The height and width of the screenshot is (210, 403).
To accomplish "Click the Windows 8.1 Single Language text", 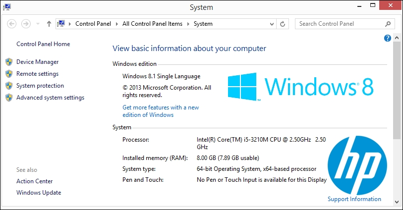I will pyautogui.click(x=162, y=76).
